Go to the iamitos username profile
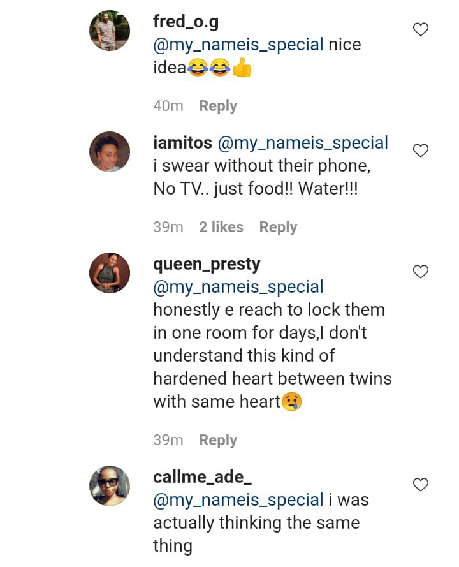 (183, 143)
